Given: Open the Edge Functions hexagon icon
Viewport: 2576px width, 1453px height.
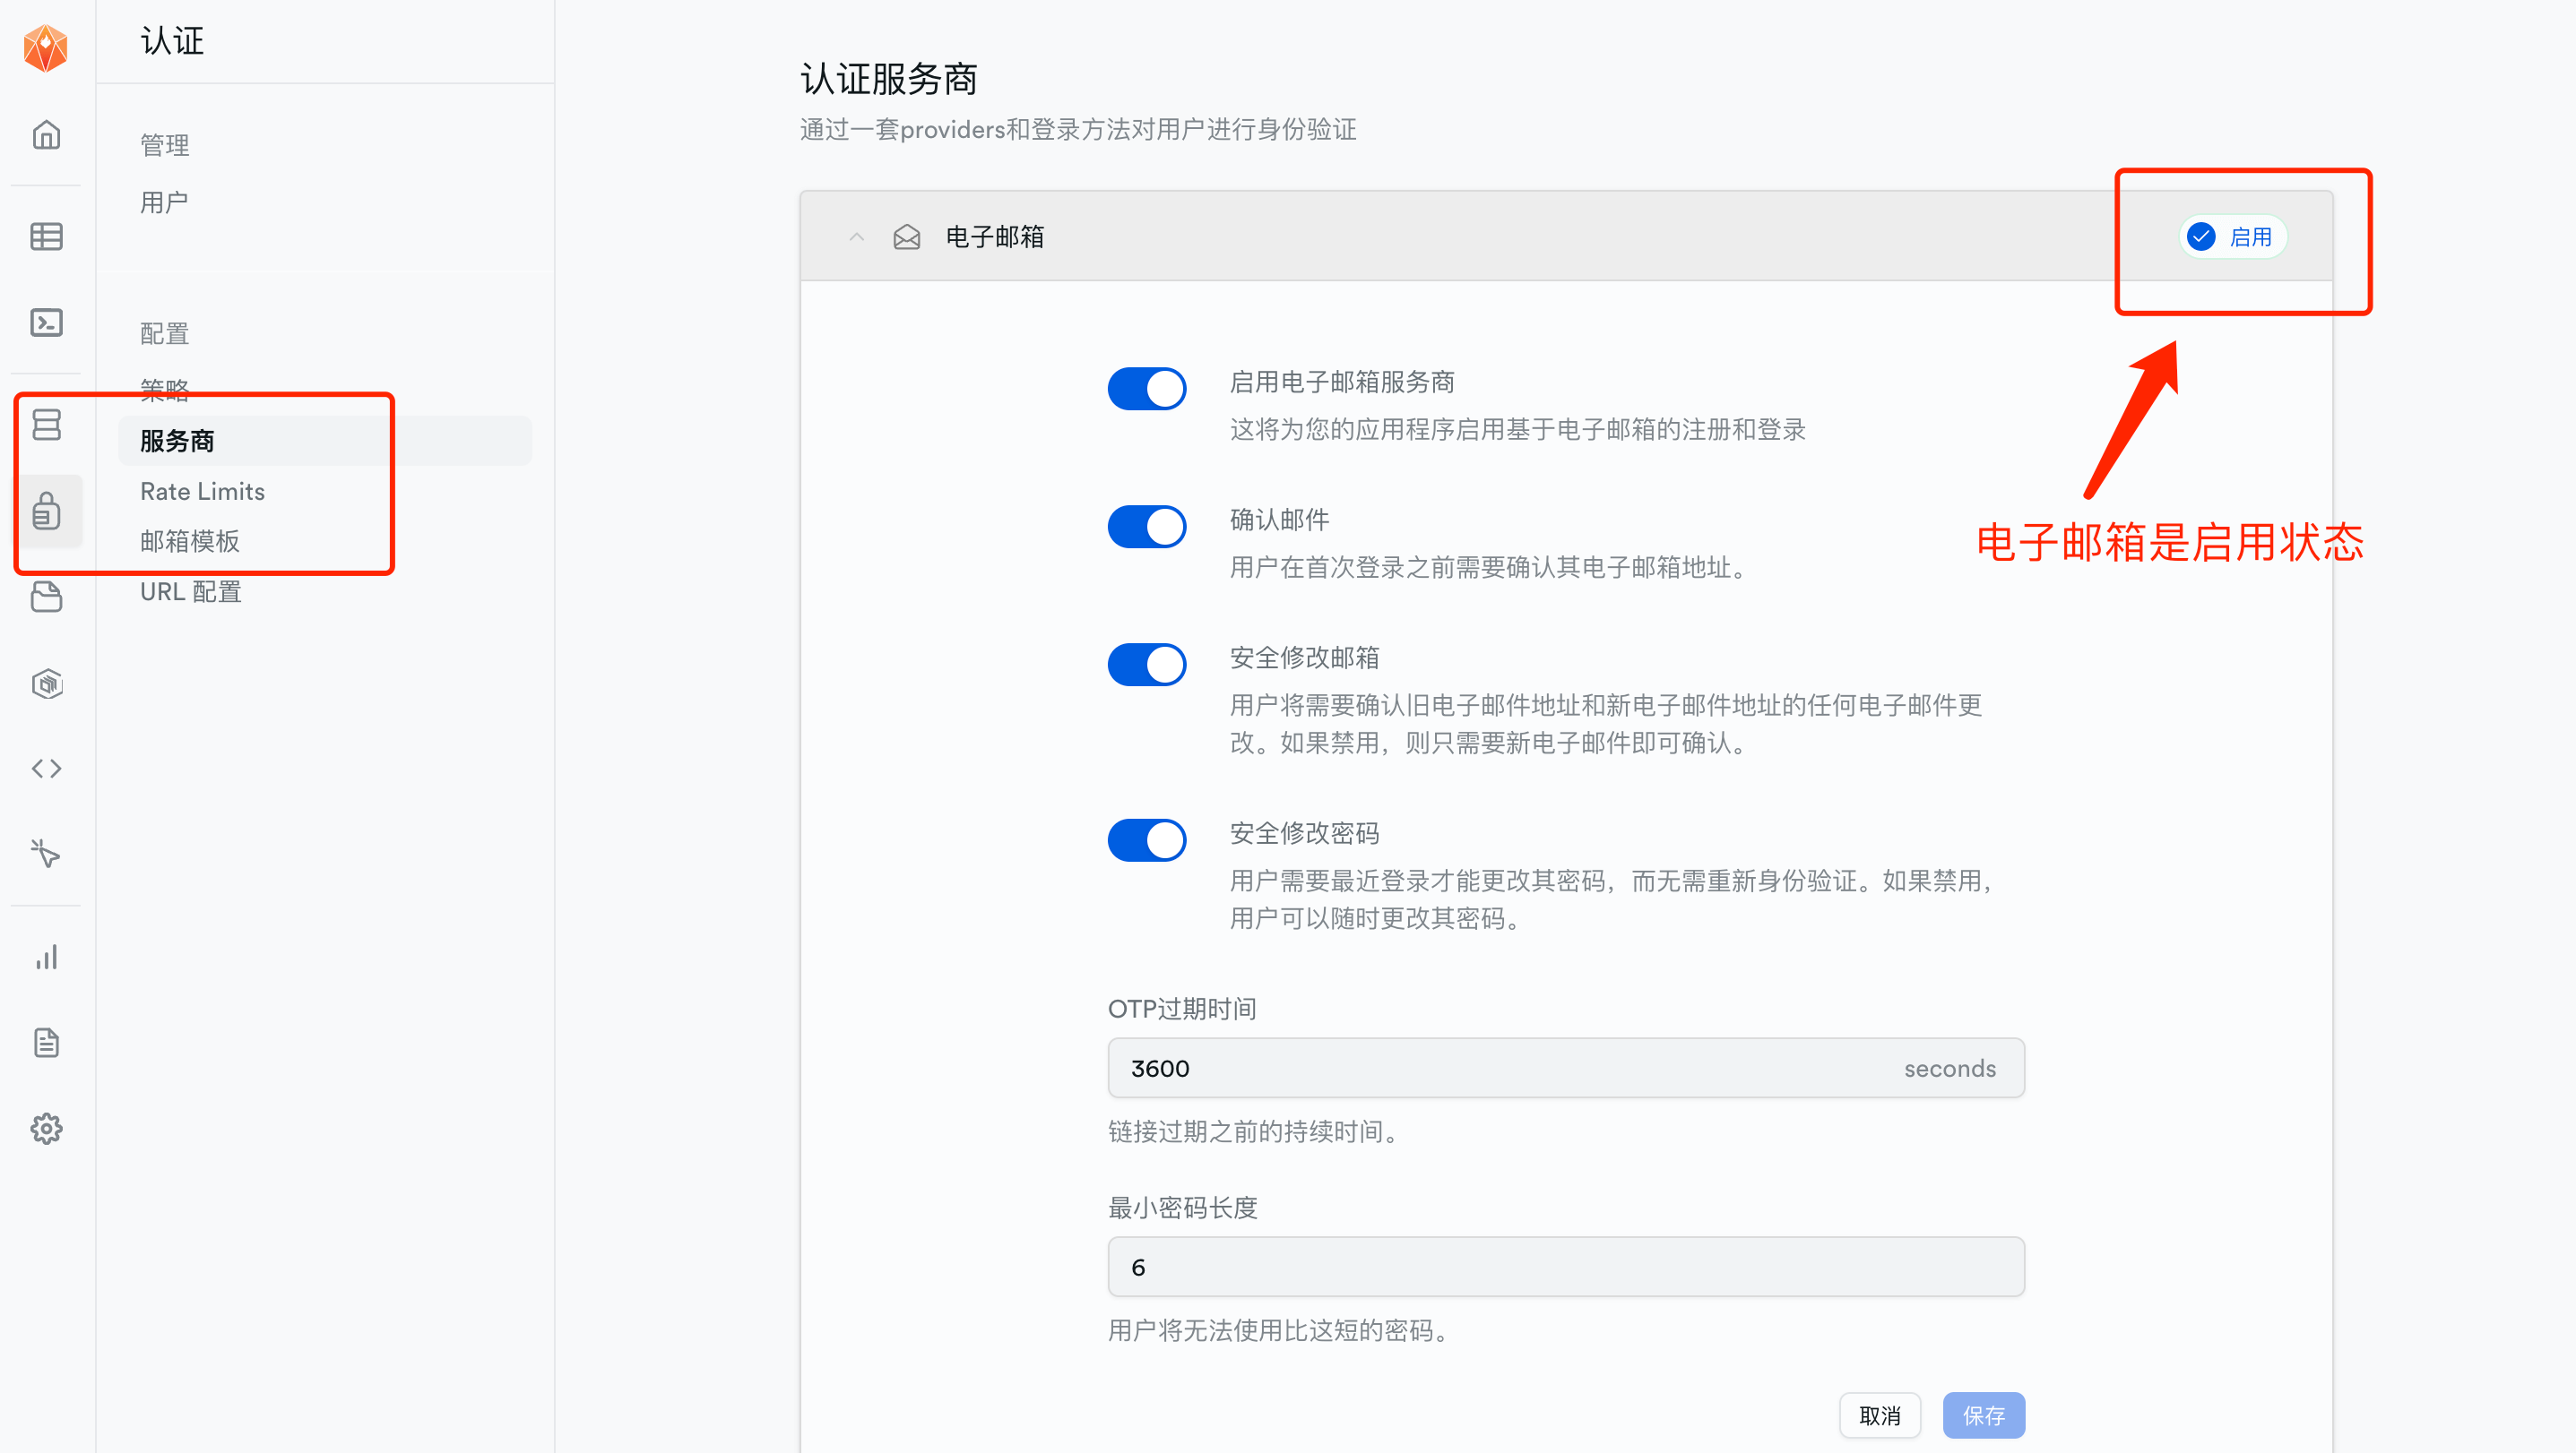Looking at the screenshot, I should [46, 684].
